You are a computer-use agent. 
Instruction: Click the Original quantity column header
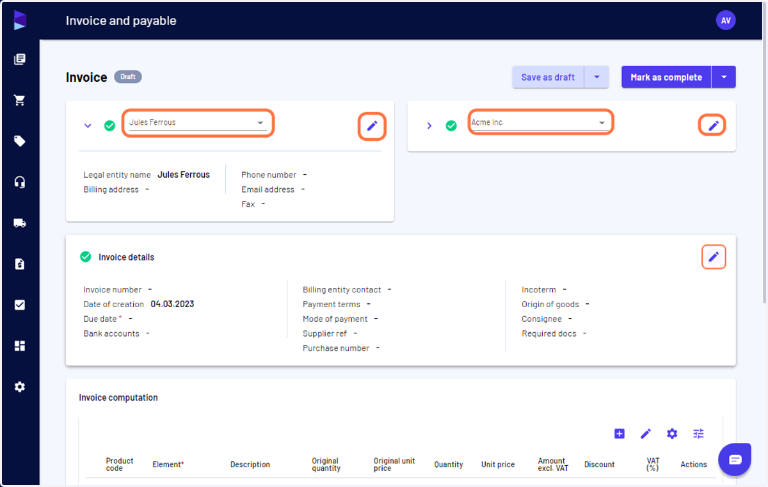click(x=326, y=465)
